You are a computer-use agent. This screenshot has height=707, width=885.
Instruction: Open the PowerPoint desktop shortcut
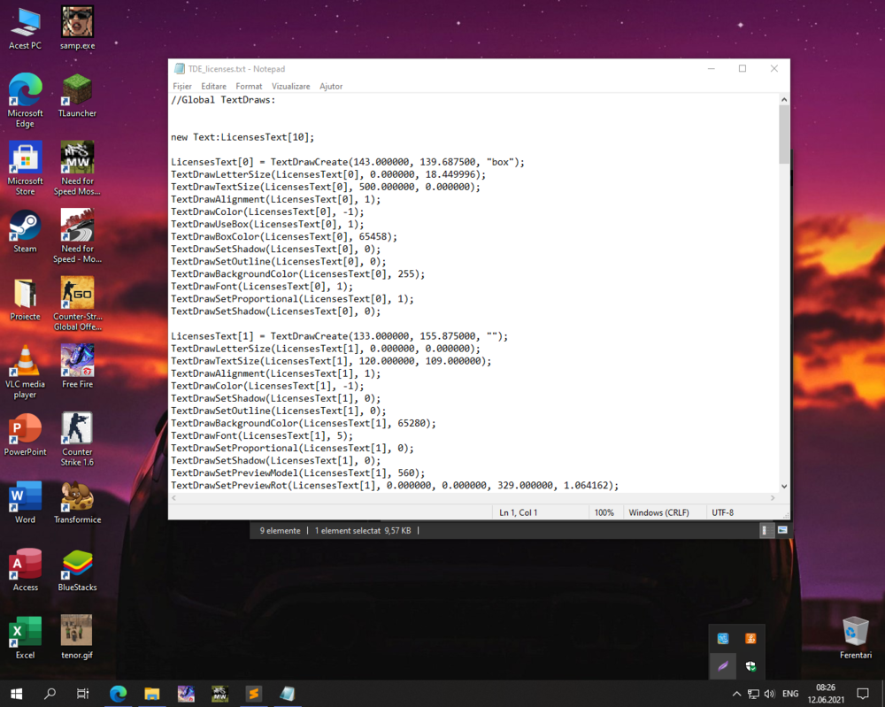coord(26,434)
